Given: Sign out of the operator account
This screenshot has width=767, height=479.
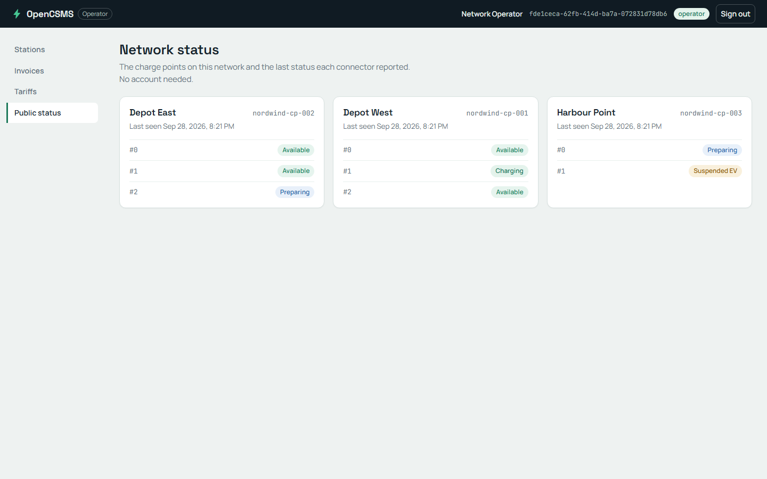Looking at the screenshot, I should (735, 14).
